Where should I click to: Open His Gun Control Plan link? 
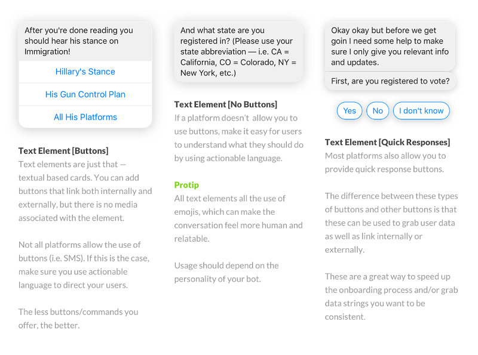coord(85,94)
